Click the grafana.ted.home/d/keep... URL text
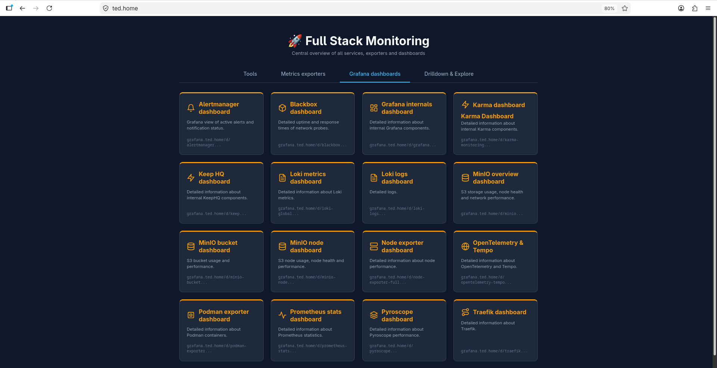Viewport: 717px width, 368px height. pos(217,214)
